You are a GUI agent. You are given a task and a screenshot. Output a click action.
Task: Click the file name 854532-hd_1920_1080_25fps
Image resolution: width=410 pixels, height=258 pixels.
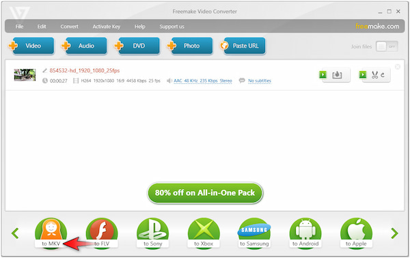tap(85, 70)
